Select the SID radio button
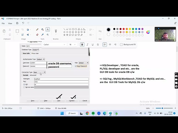 [x=24, y=85]
